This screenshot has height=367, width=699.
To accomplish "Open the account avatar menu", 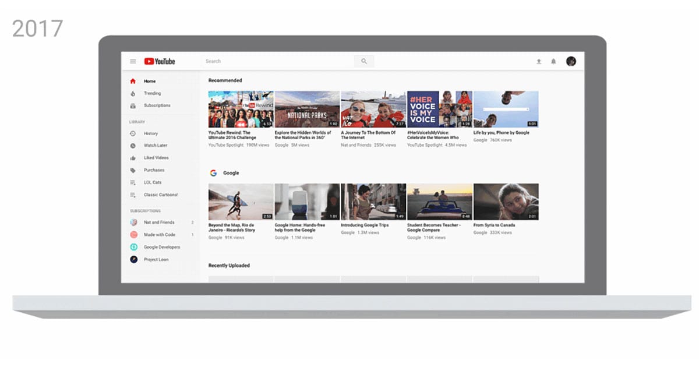I will (571, 61).
